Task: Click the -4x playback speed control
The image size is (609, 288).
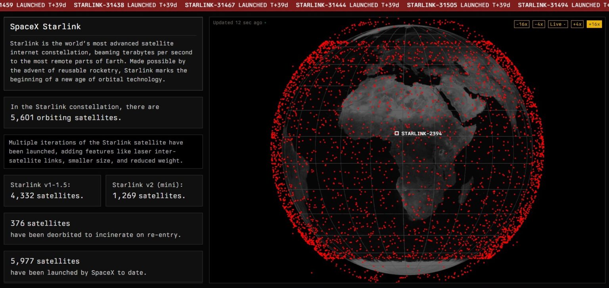Action: click(x=539, y=24)
